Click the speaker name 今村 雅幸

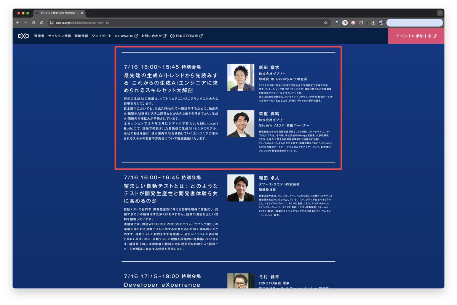coord(269,277)
